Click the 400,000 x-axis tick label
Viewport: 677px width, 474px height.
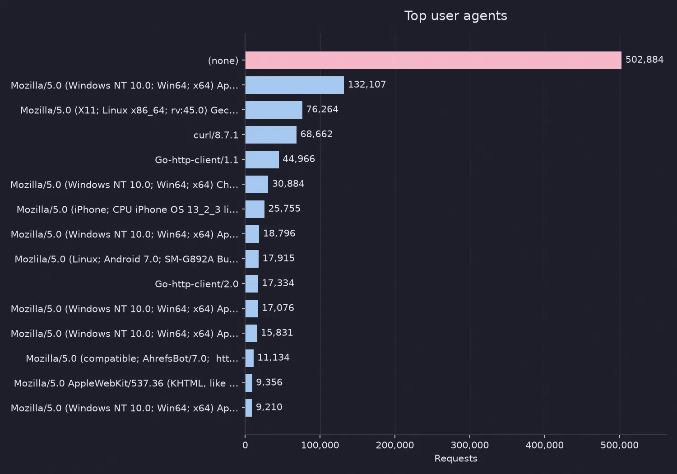pyautogui.click(x=545, y=445)
